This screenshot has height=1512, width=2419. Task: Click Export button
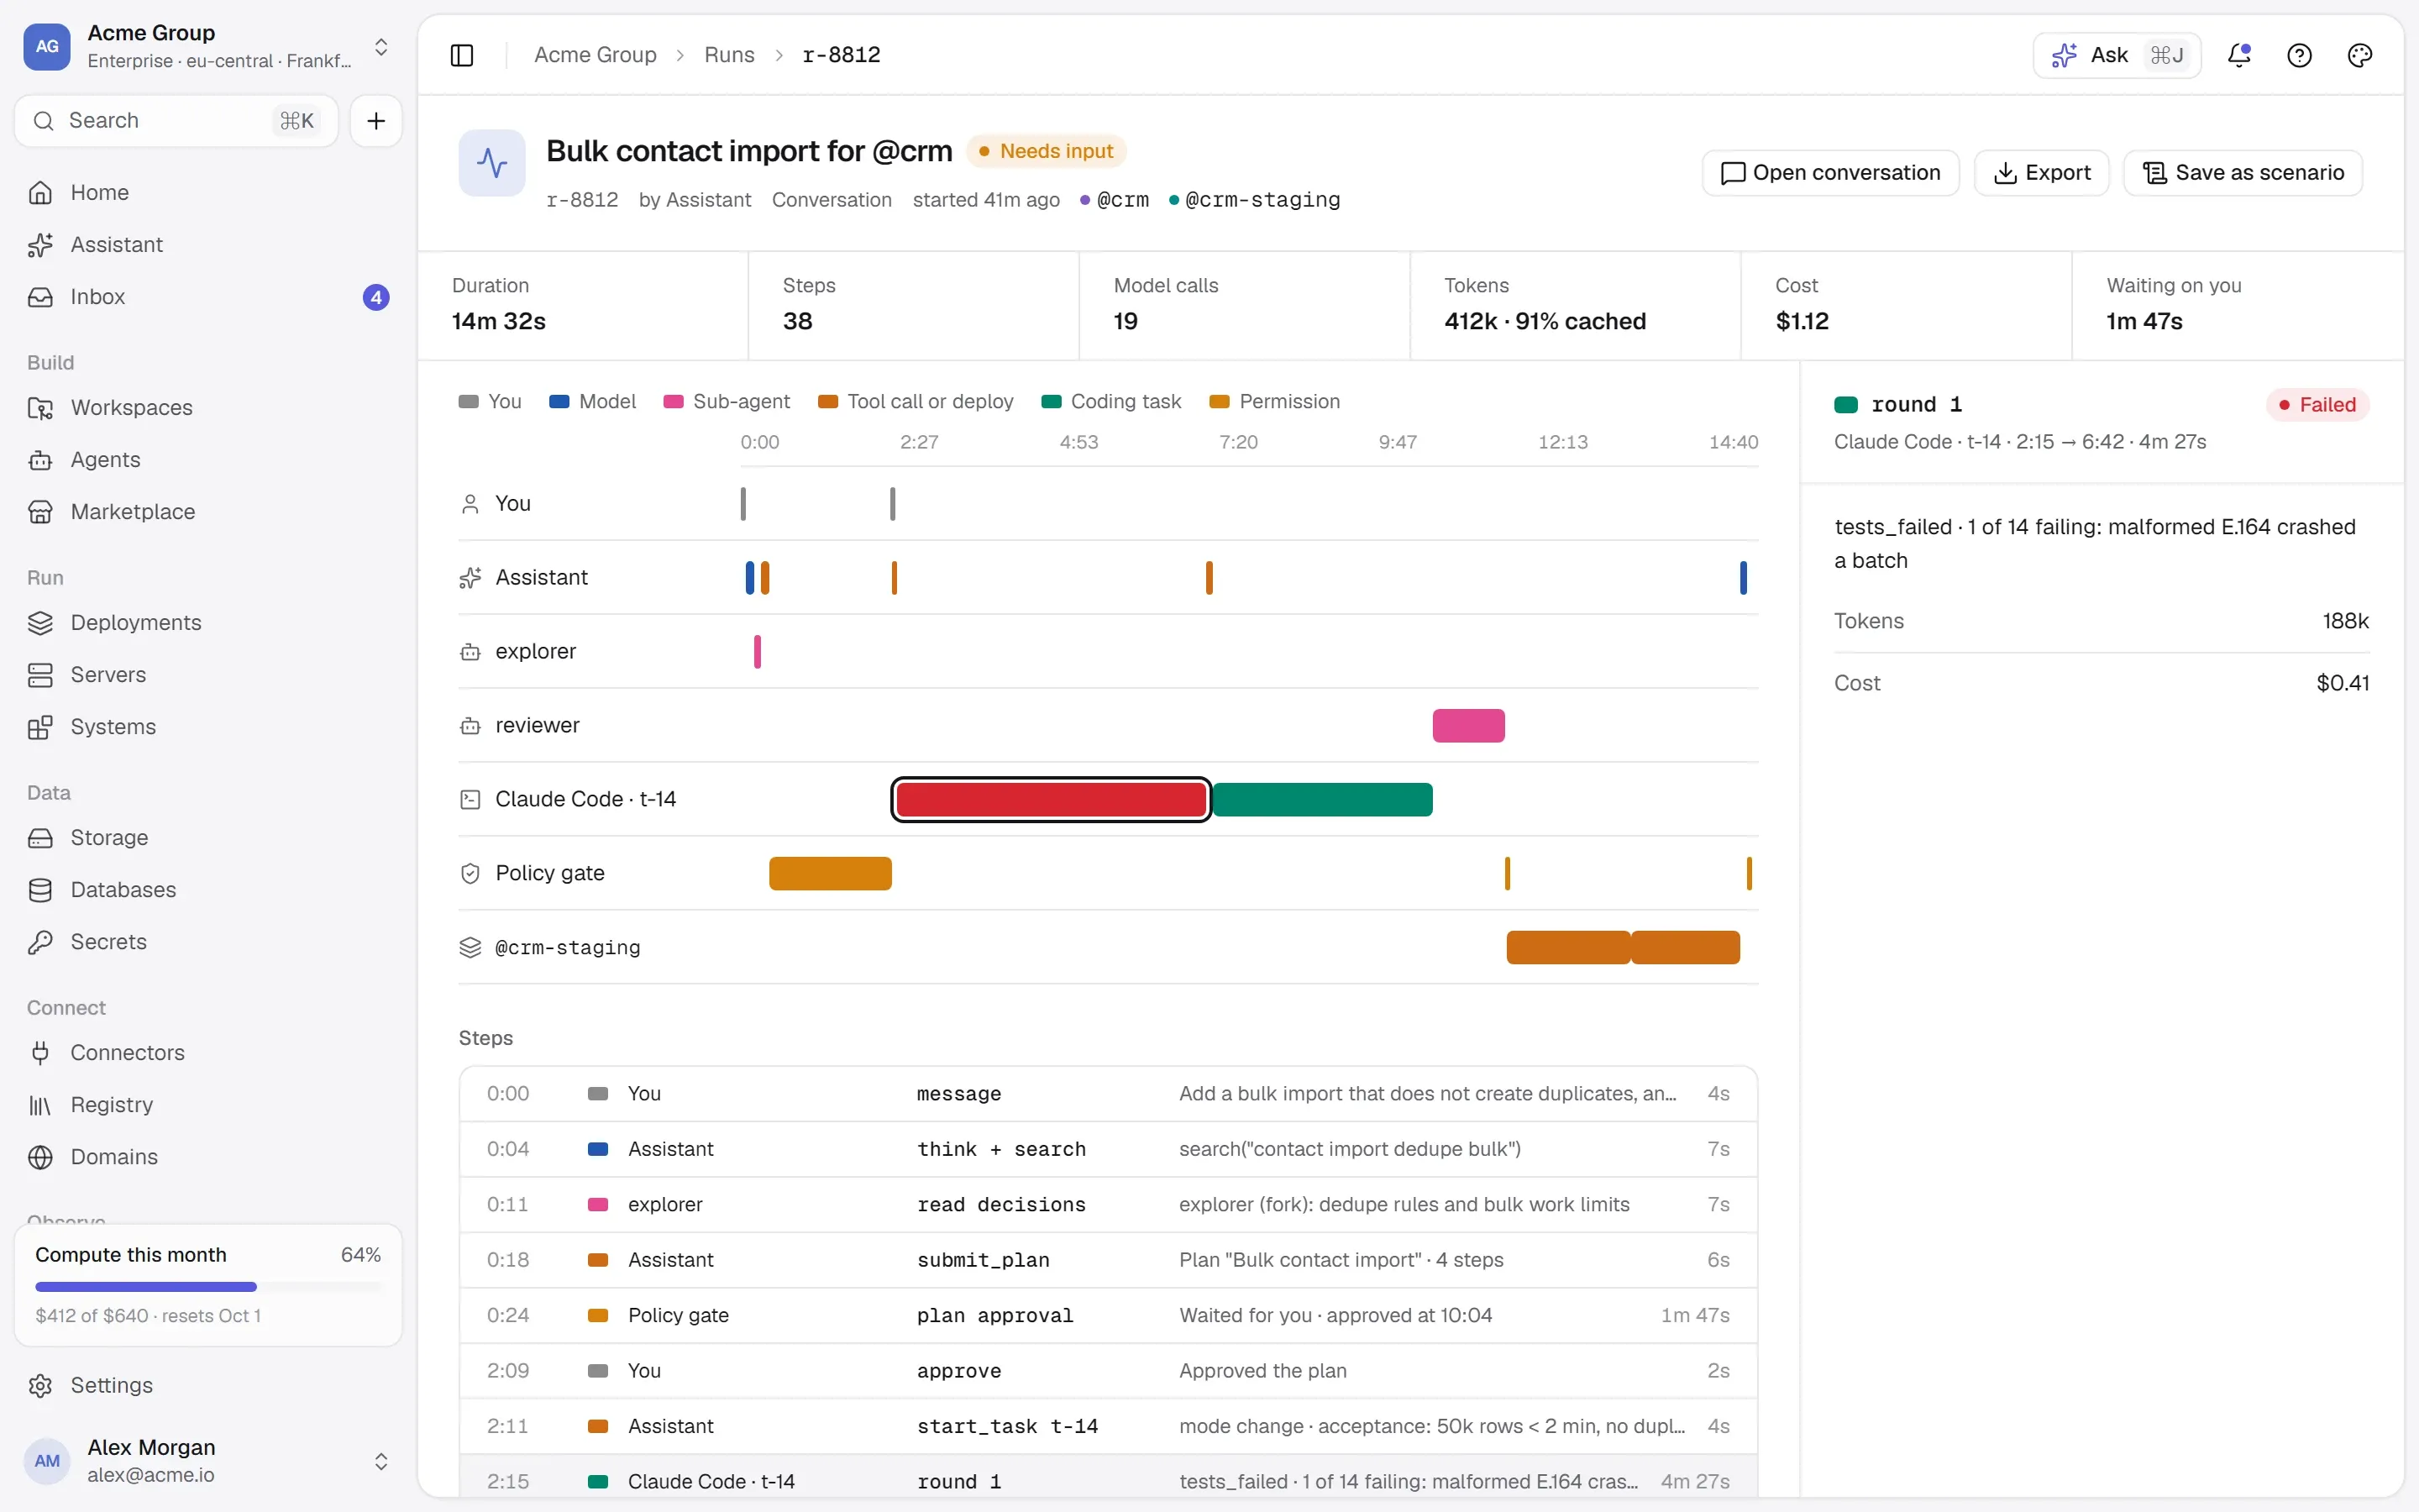[x=2041, y=173]
